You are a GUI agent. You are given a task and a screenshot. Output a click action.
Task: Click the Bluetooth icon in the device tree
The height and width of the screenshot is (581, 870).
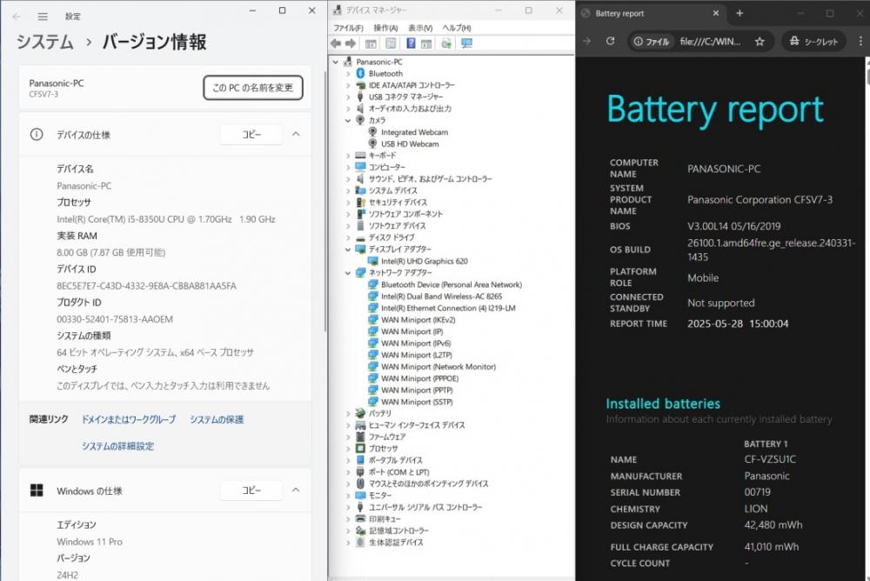coord(360,73)
